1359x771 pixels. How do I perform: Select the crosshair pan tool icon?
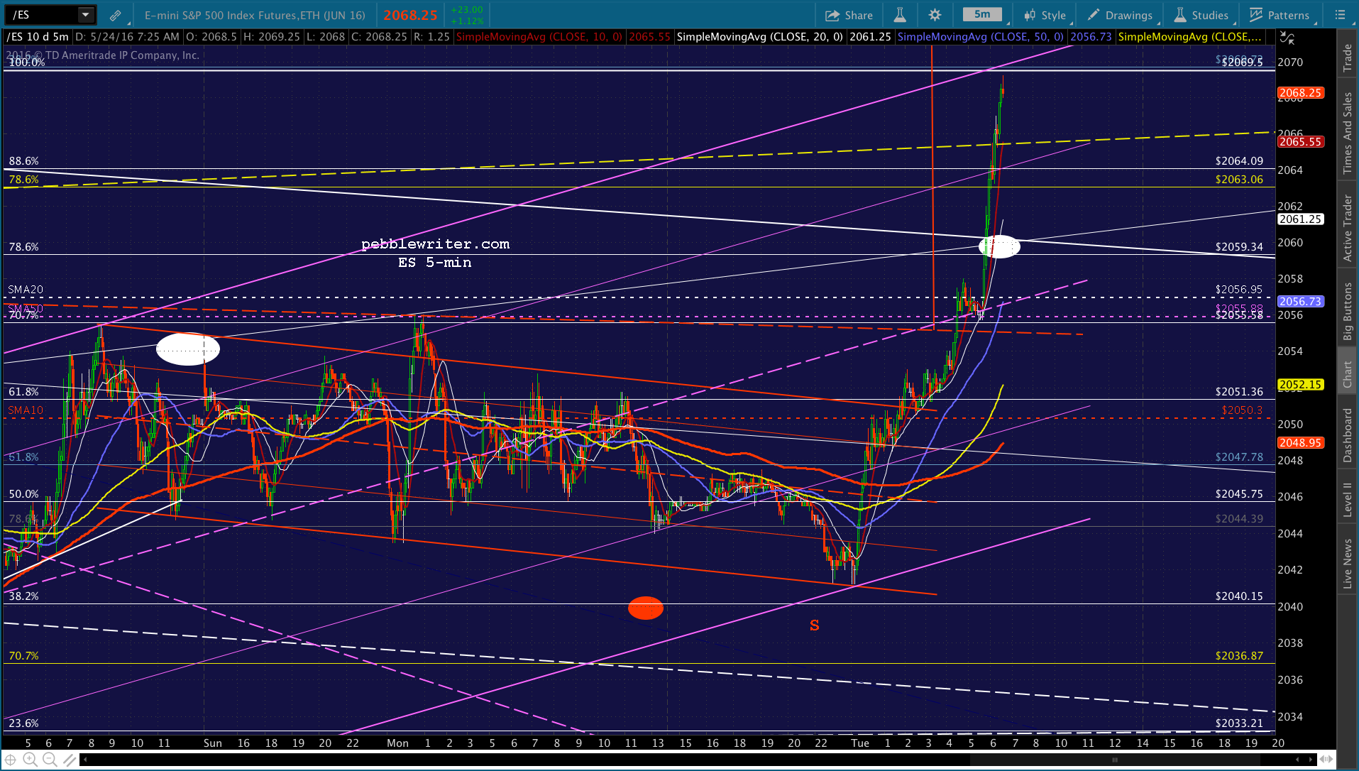click(x=11, y=760)
